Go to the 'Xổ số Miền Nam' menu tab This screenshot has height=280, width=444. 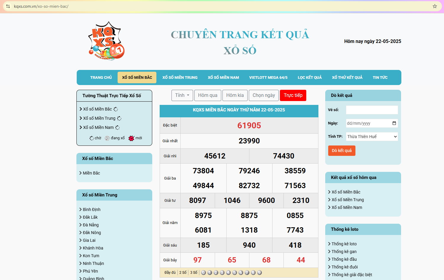[223, 78]
